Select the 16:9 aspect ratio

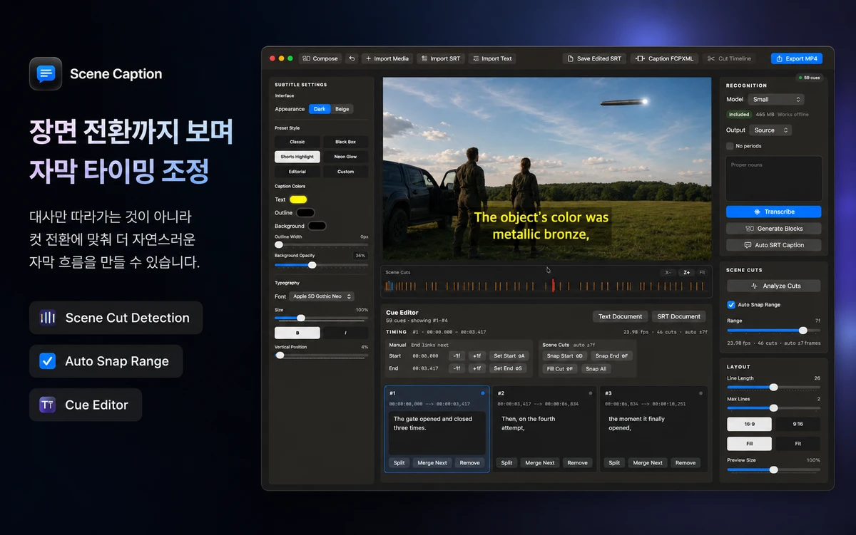click(749, 424)
